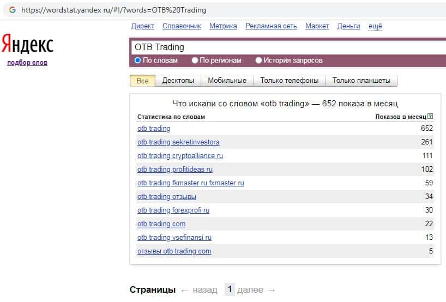Switch to the Мобильные tab

pos(227,81)
